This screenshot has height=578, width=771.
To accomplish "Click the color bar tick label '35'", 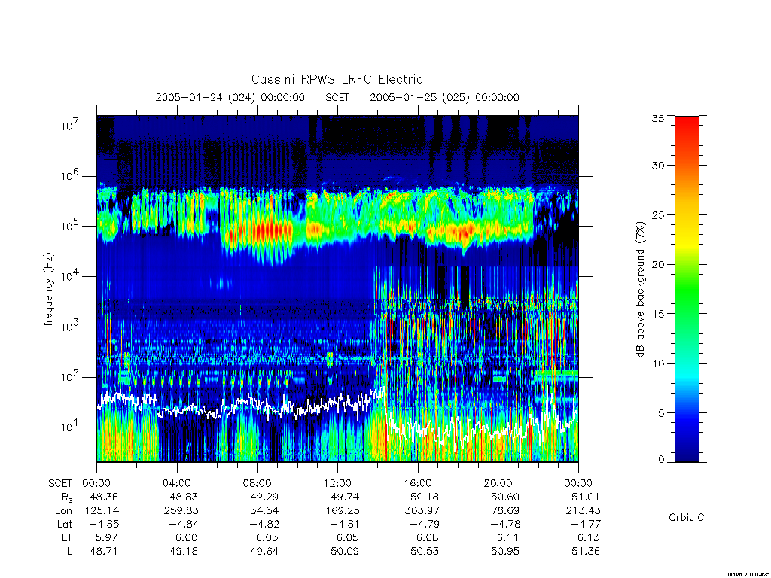I will [x=657, y=118].
